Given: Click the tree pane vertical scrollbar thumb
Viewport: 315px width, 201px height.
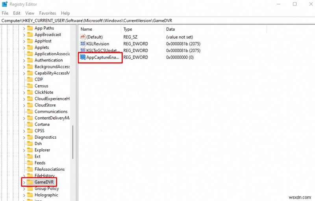Looking at the screenshot, I should coord(73,142).
